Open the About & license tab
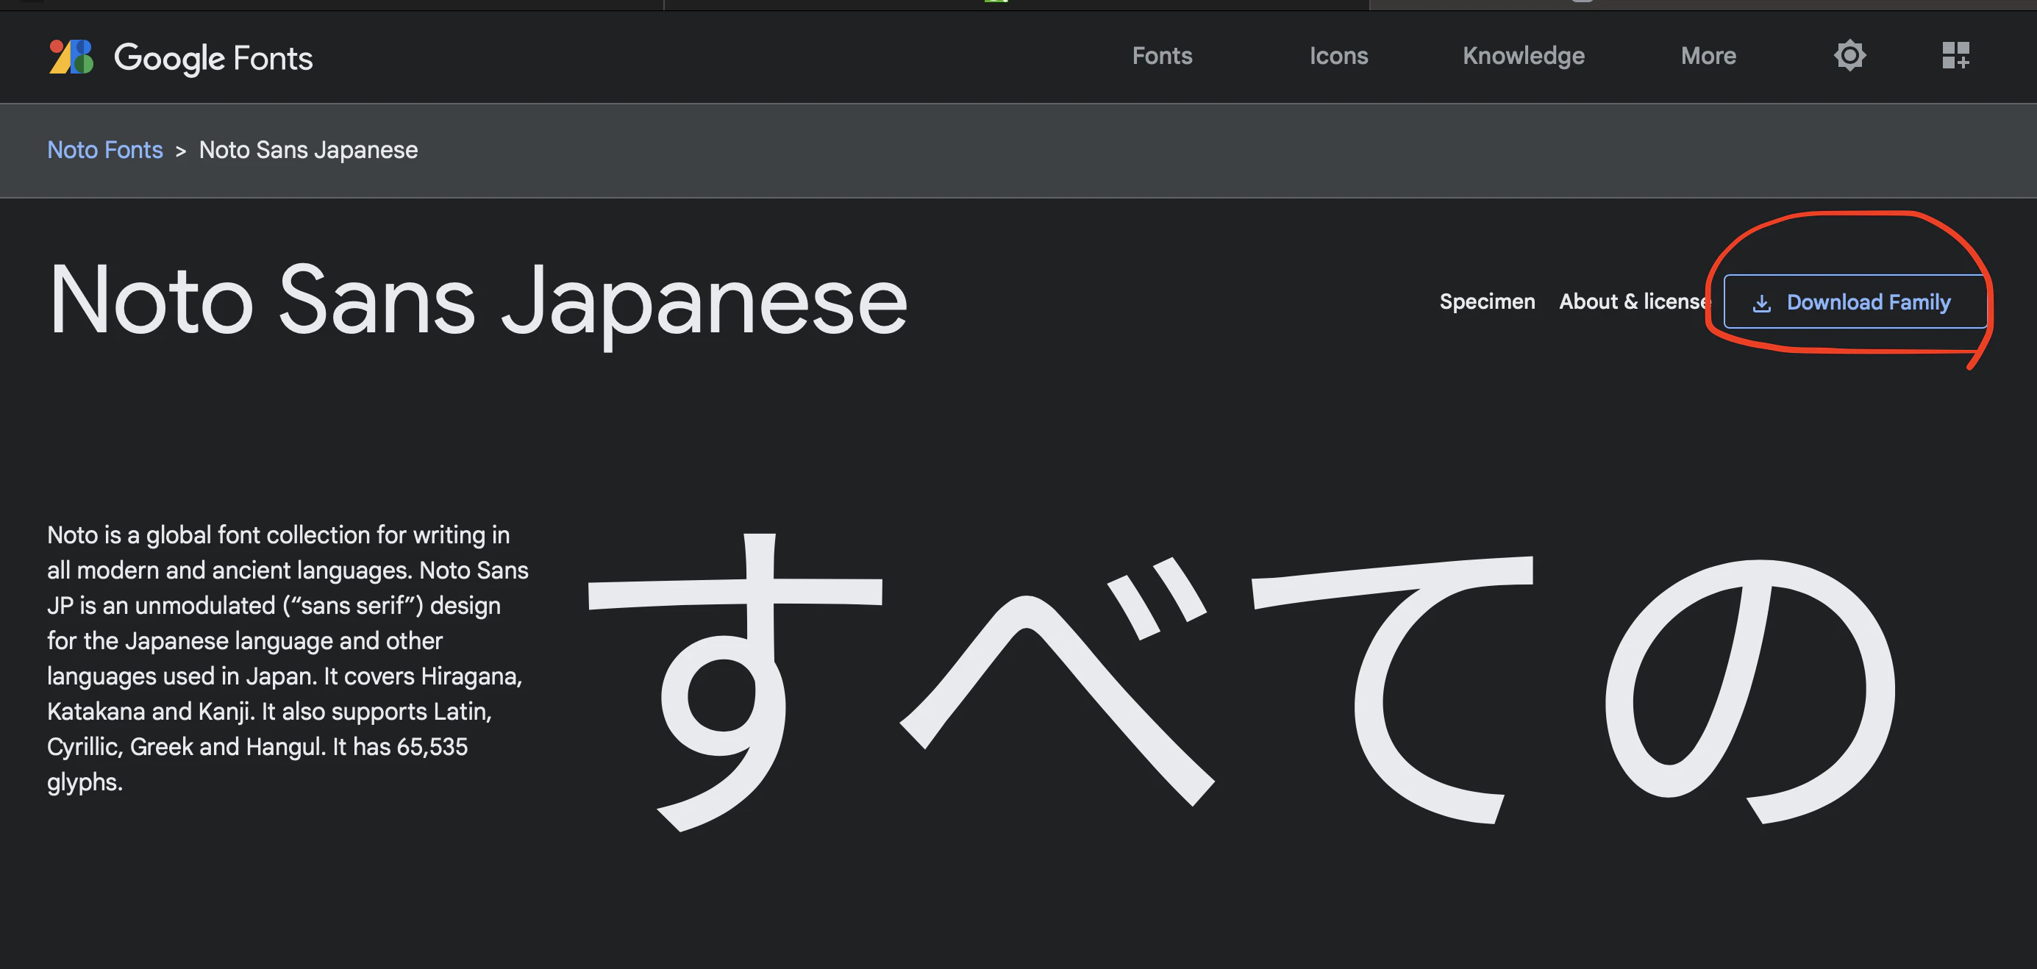2037x969 pixels. 1633,301
